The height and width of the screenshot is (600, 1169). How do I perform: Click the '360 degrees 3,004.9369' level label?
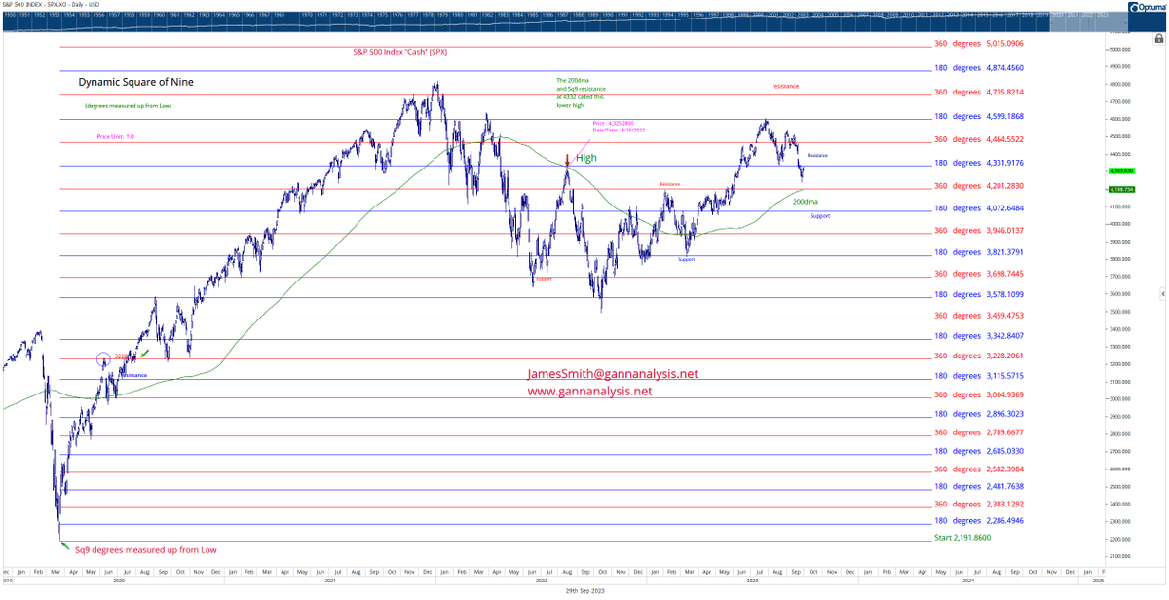point(979,394)
